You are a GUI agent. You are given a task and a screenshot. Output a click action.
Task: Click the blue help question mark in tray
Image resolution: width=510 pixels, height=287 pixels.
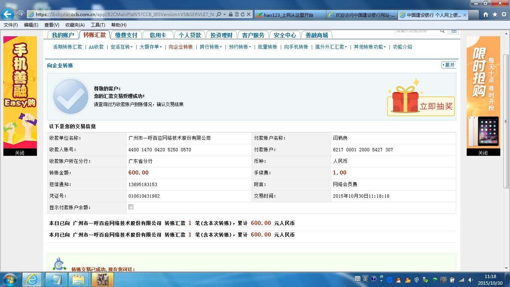(373, 279)
